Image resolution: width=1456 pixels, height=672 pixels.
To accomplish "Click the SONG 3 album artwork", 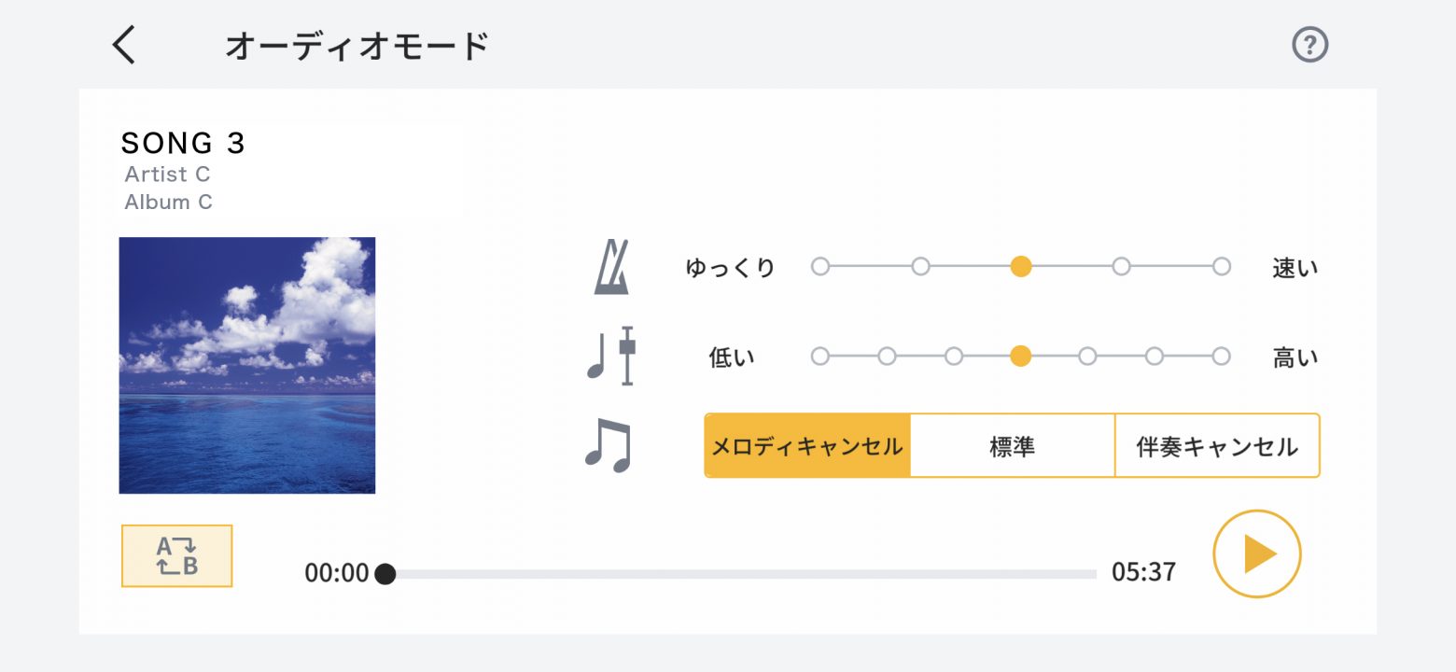I will pyautogui.click(x=247, y=365).
